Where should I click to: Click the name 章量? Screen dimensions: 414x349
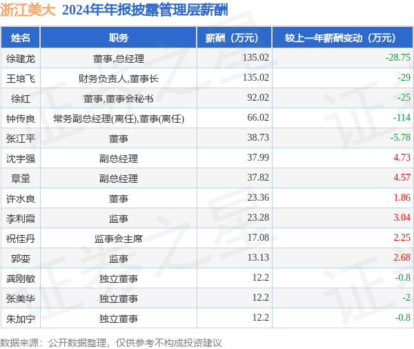20,179
